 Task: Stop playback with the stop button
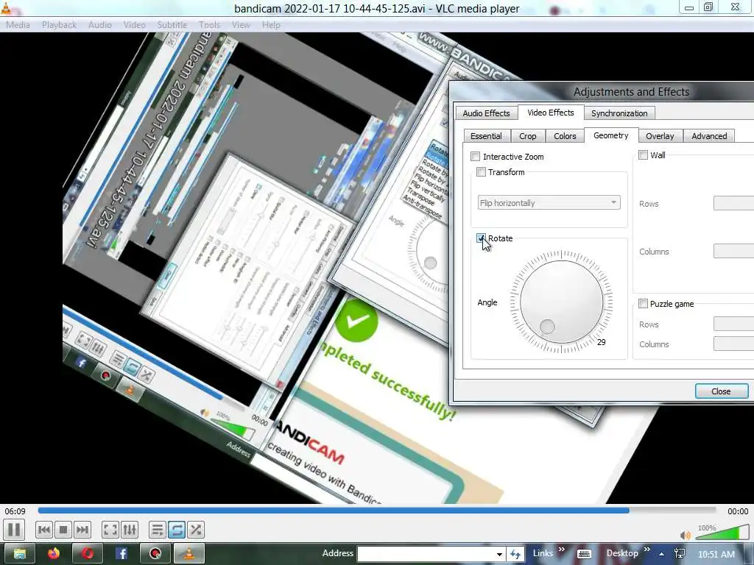63,530
